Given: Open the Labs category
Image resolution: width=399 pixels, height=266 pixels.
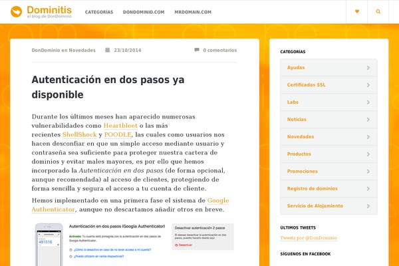Looking at the screenshot, I should click(x=329, y=102).
